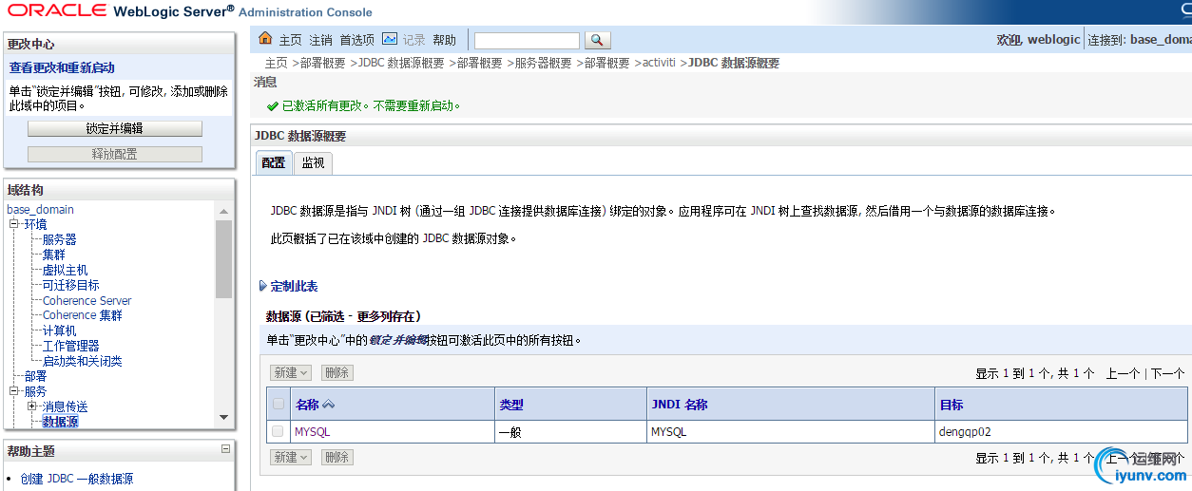This screenshot has height=491, width=1192.
Task: Click upper 上一个 pagination link
Action: pos(1124,373)
